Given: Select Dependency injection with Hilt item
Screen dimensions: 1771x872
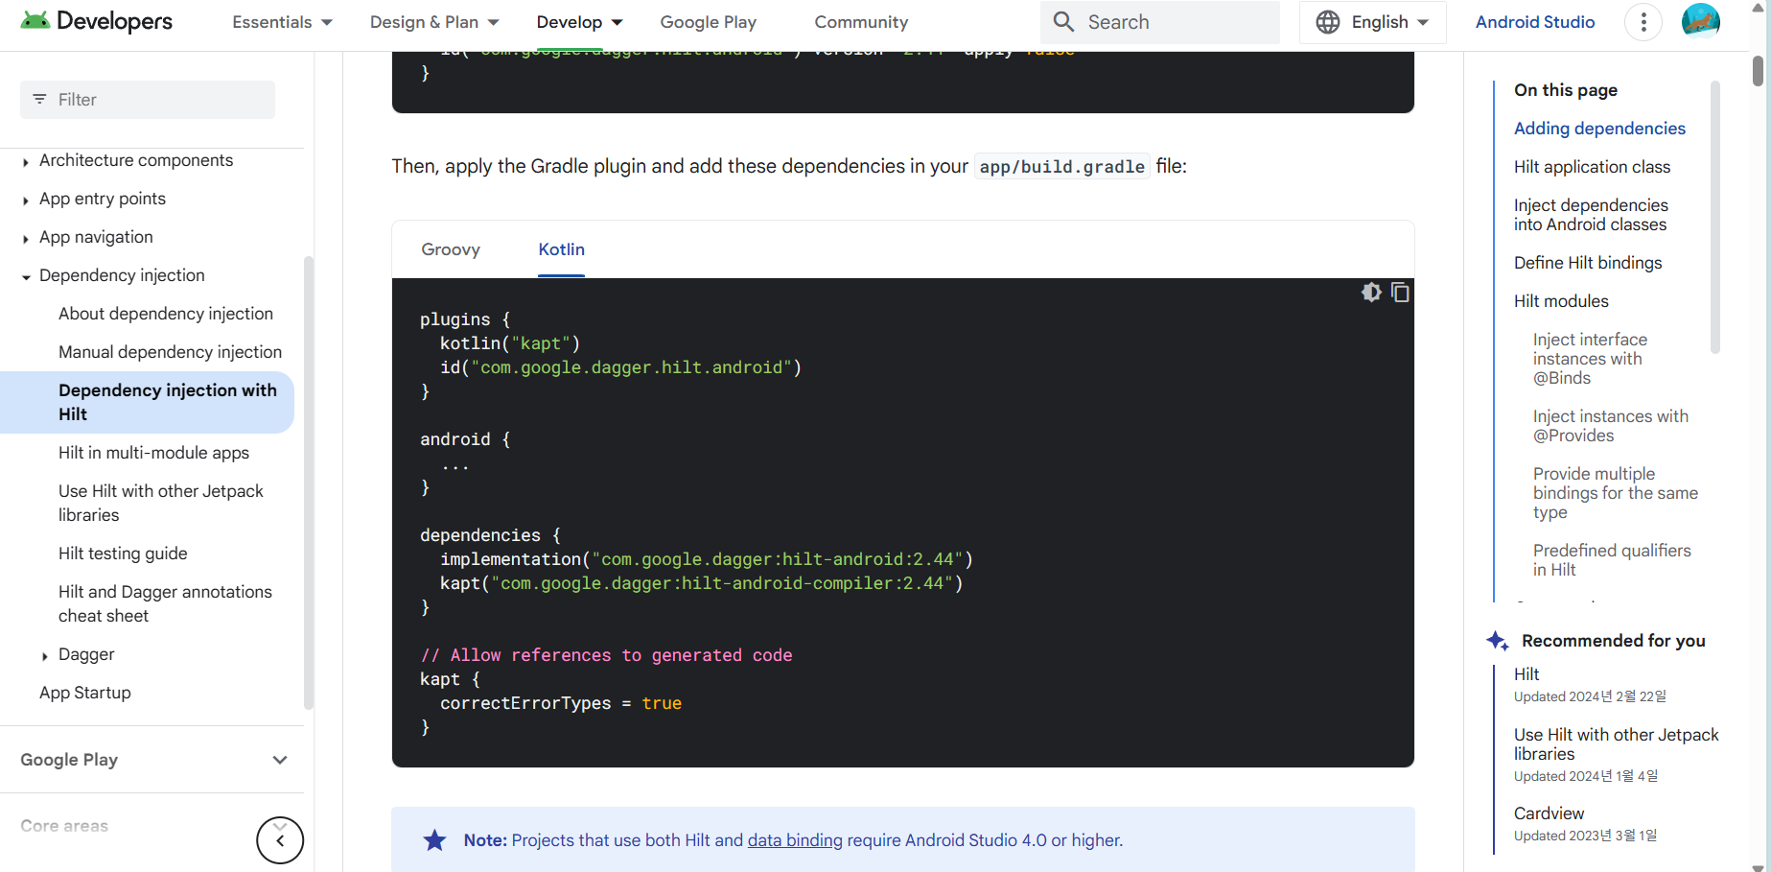Looking at the screenshot, I should (x=147, y=402).
